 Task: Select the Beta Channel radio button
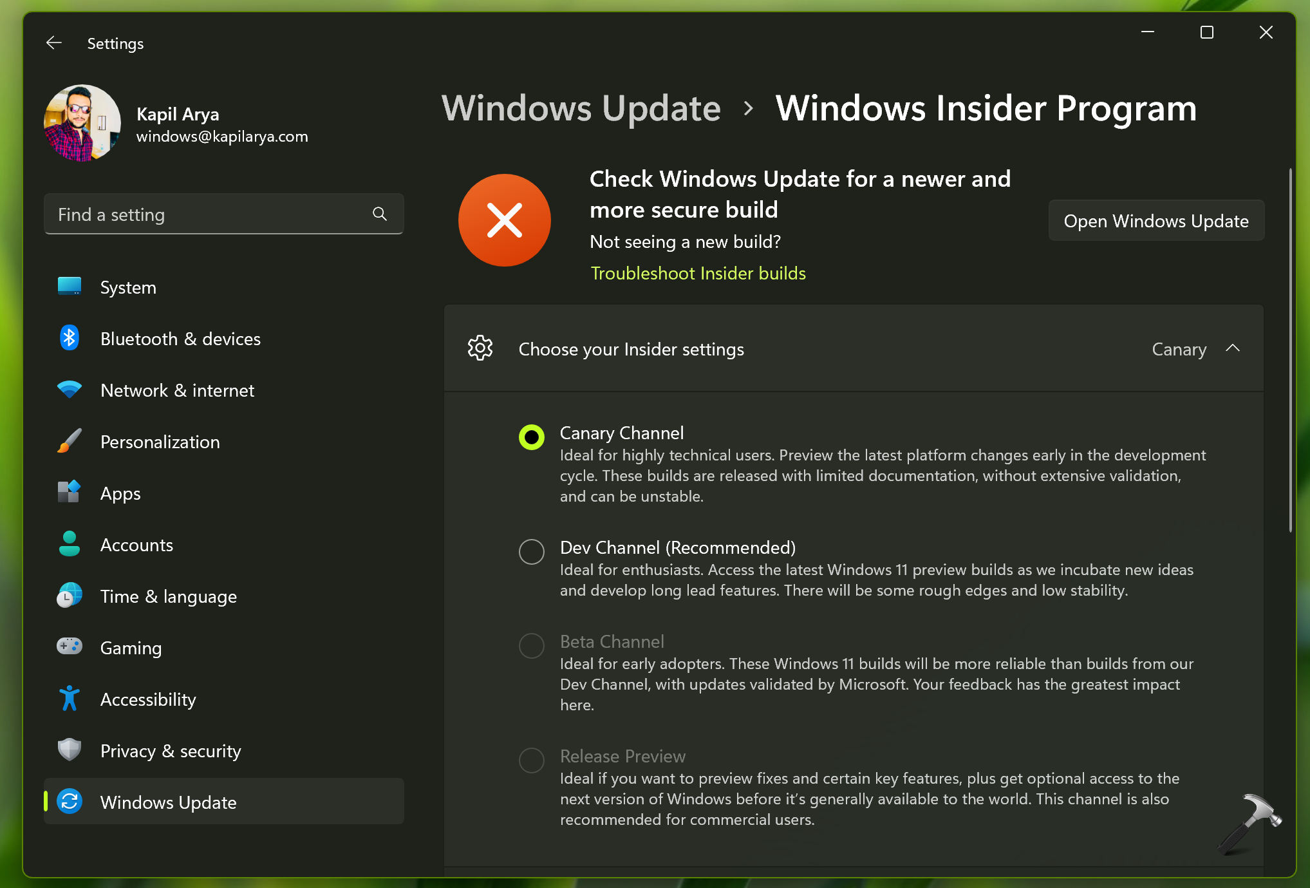pos(532,645)
